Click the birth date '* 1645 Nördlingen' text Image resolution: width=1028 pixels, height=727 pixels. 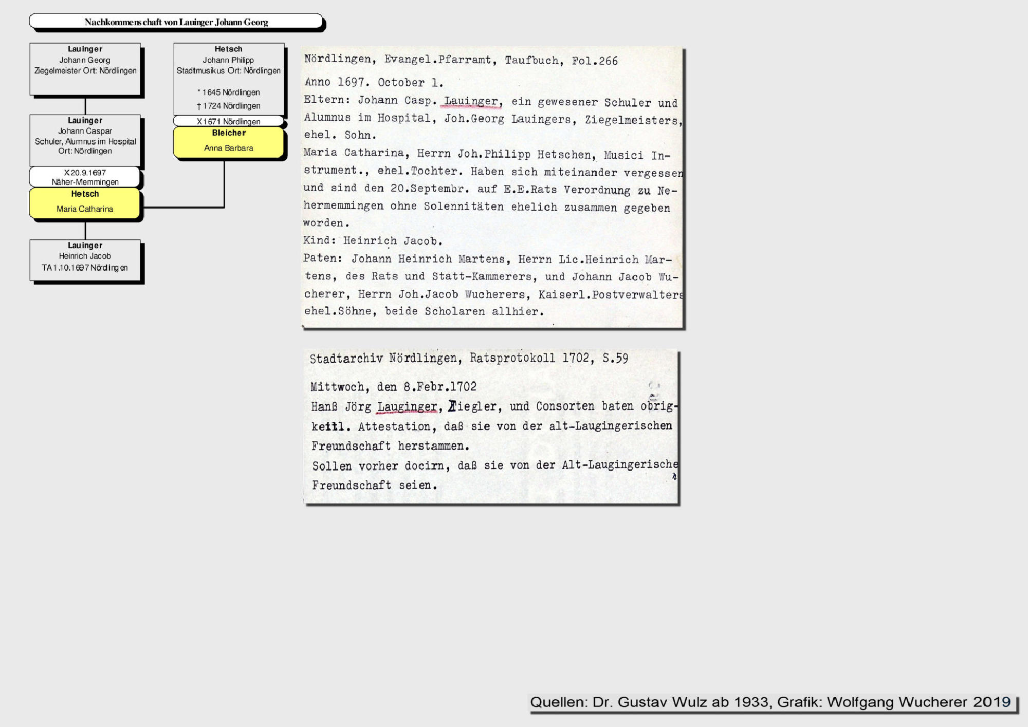(229, 92)
